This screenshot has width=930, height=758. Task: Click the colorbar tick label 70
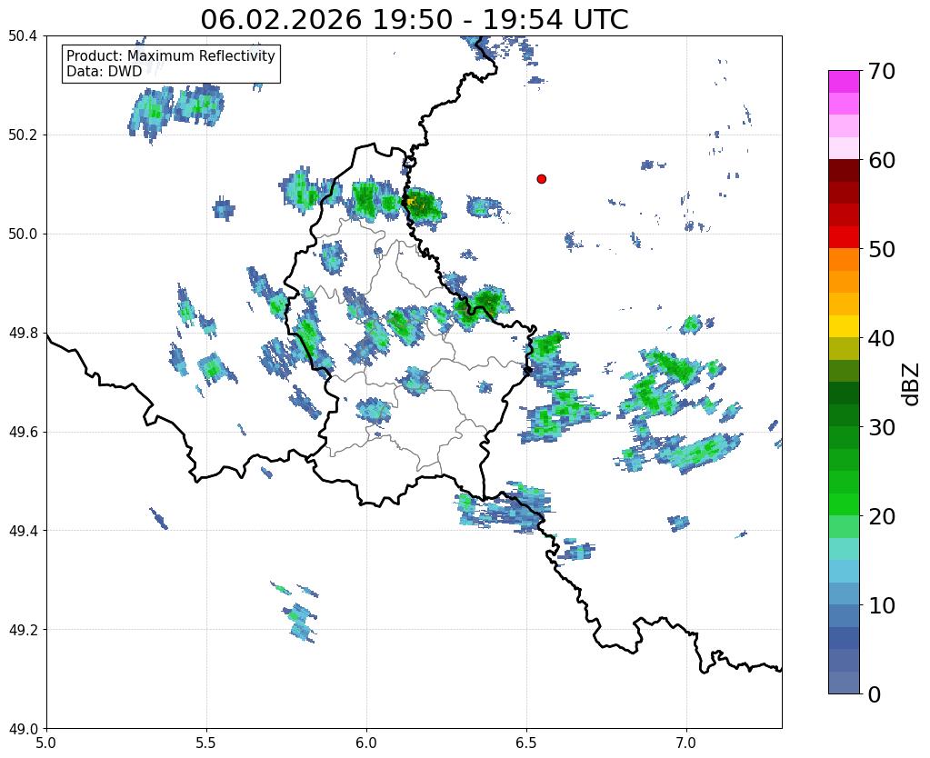881,71
